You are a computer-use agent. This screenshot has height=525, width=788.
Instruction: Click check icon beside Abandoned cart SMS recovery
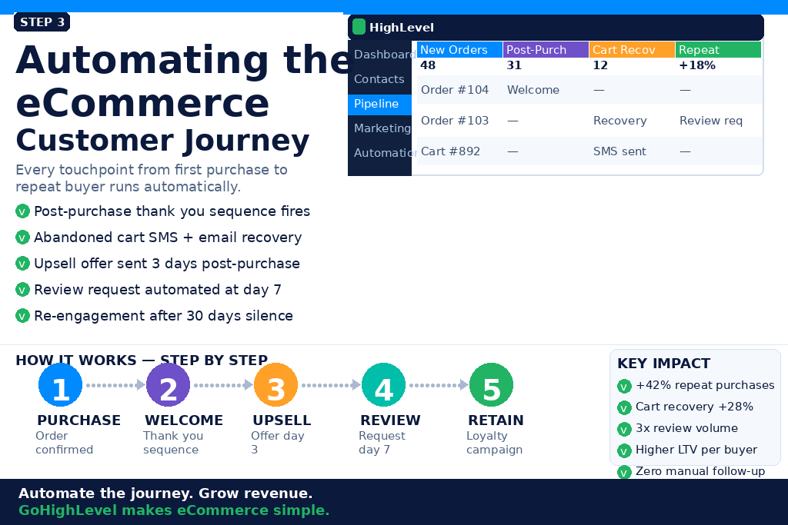point(22,238)
